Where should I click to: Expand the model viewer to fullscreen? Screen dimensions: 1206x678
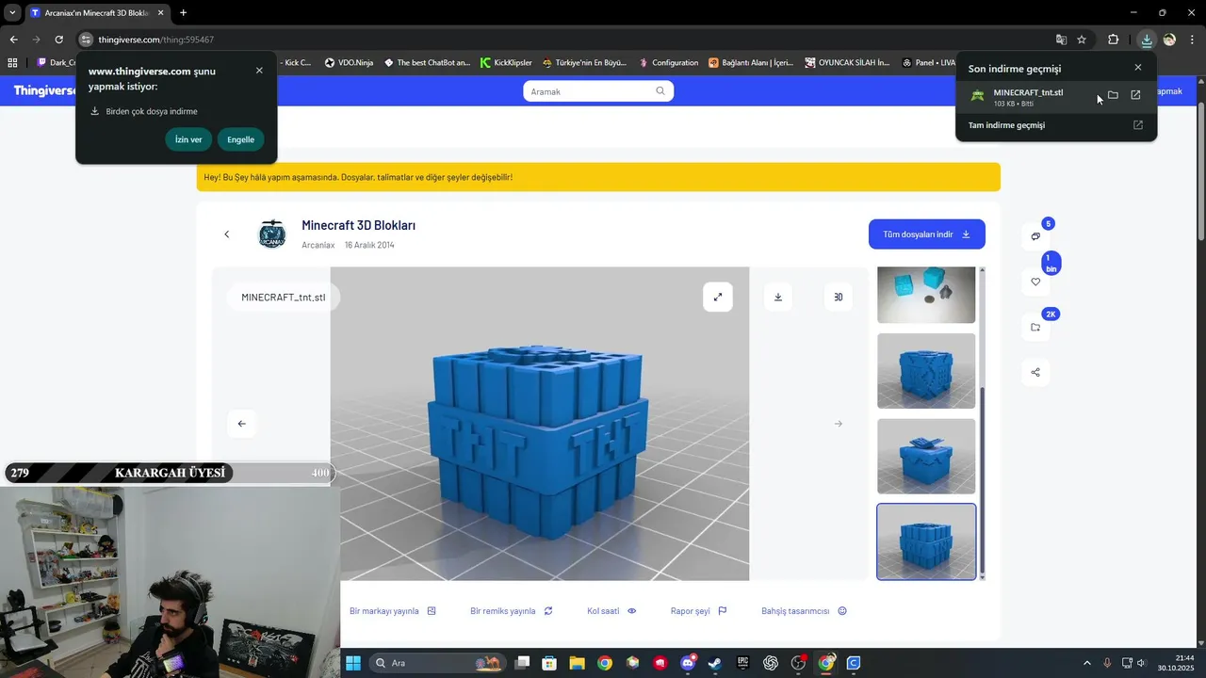pyautogui.click(x=718, y=297)
